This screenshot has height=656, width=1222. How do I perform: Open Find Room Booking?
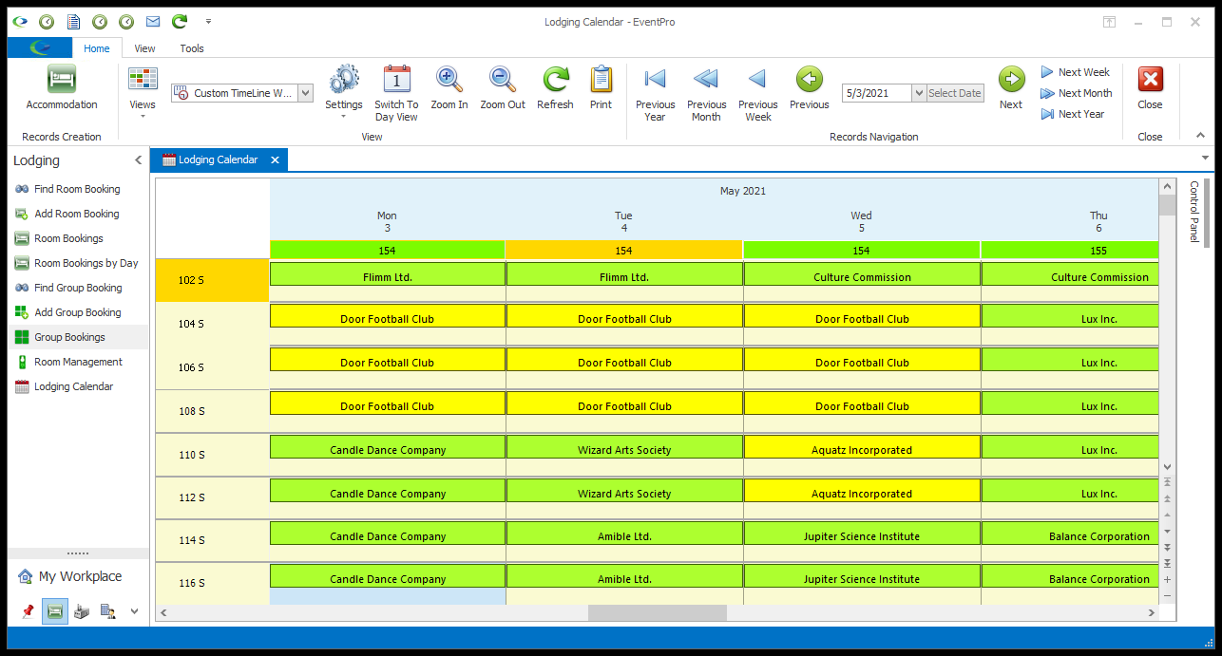pyautogui.click(x=76, y=189)
